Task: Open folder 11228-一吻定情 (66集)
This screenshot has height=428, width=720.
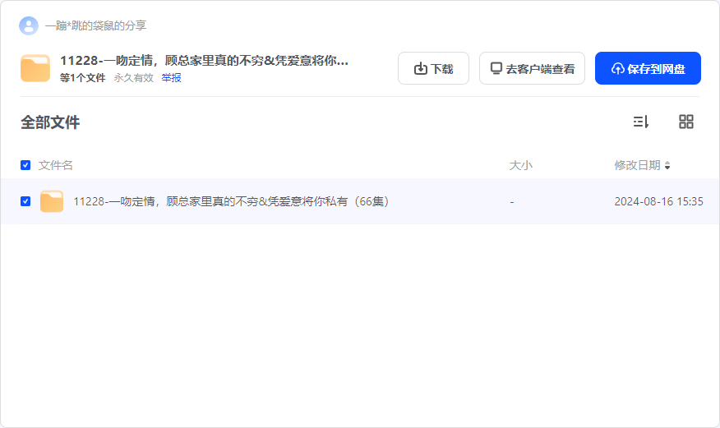Action: click(232, 201)
